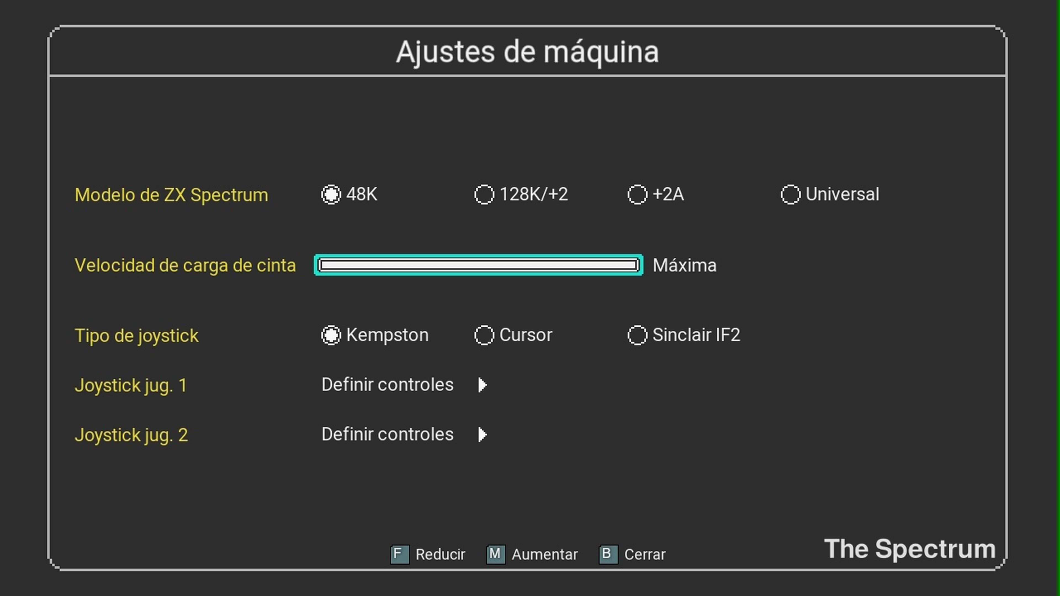Click Cerrar to close settings
This screenshot has width=1060, height=596.
pyautogui.click(x=645, y=554)
